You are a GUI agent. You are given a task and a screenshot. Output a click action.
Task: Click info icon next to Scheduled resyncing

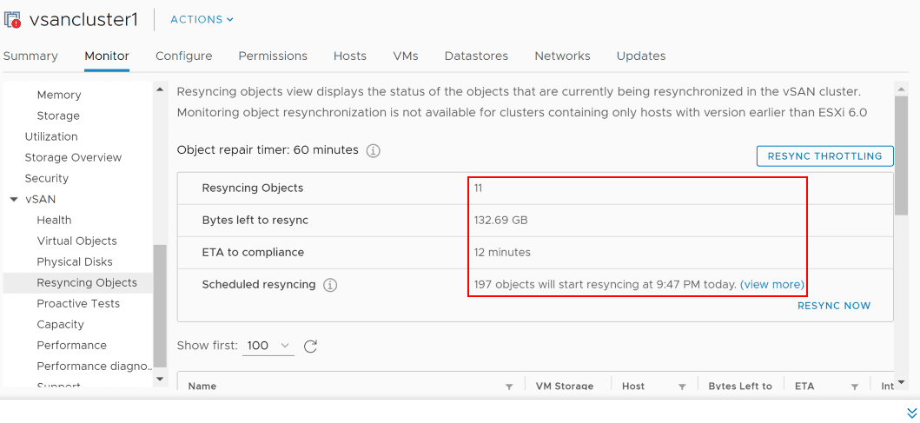tap(330, 285)
